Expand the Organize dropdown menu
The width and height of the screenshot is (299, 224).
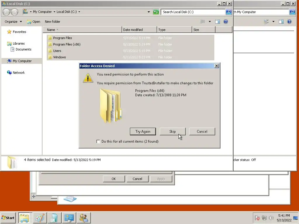pyautogui.click(x=13, y=22)
